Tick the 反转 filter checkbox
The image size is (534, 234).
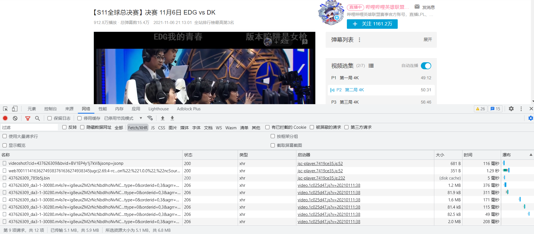[x=64, y=127]
